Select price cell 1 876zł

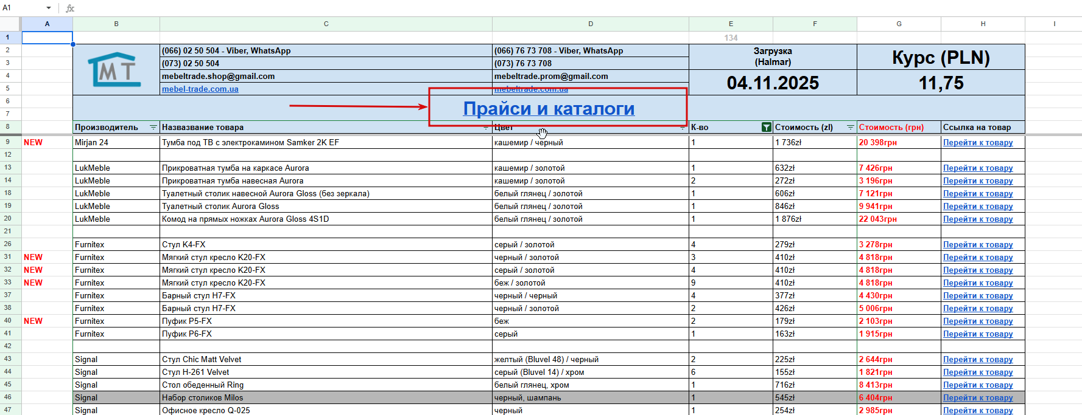pos(815,219)
